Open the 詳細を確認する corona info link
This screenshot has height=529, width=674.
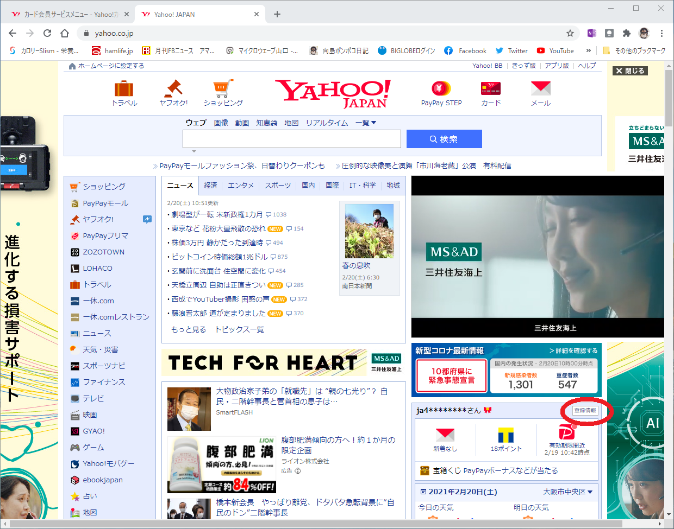573,350
